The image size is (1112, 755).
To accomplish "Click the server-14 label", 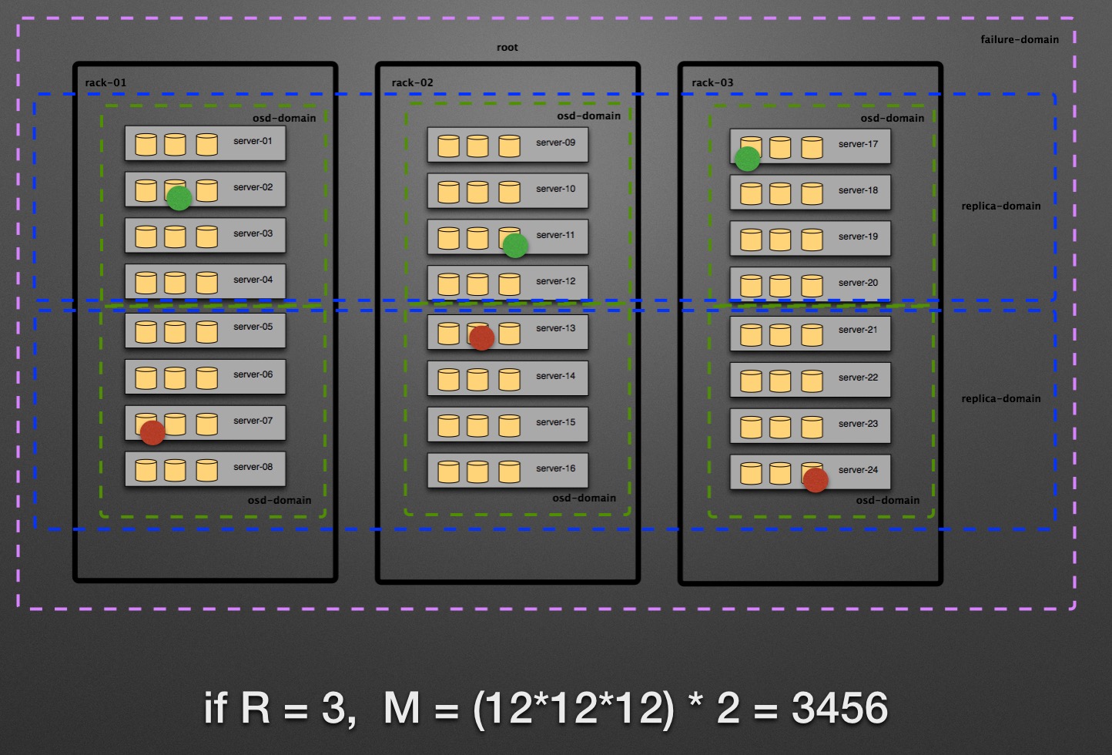I will click(555, 376).
